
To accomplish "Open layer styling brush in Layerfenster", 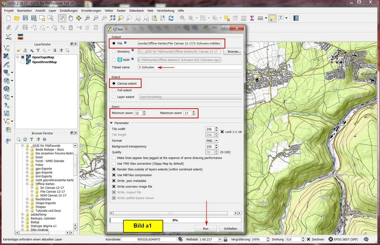I will [x=19, y=50].
